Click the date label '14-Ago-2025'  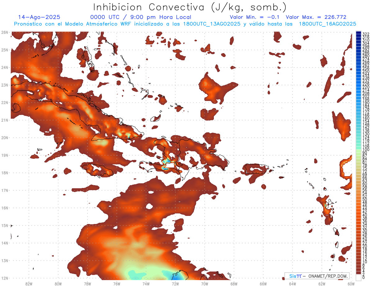pos(39,17)
